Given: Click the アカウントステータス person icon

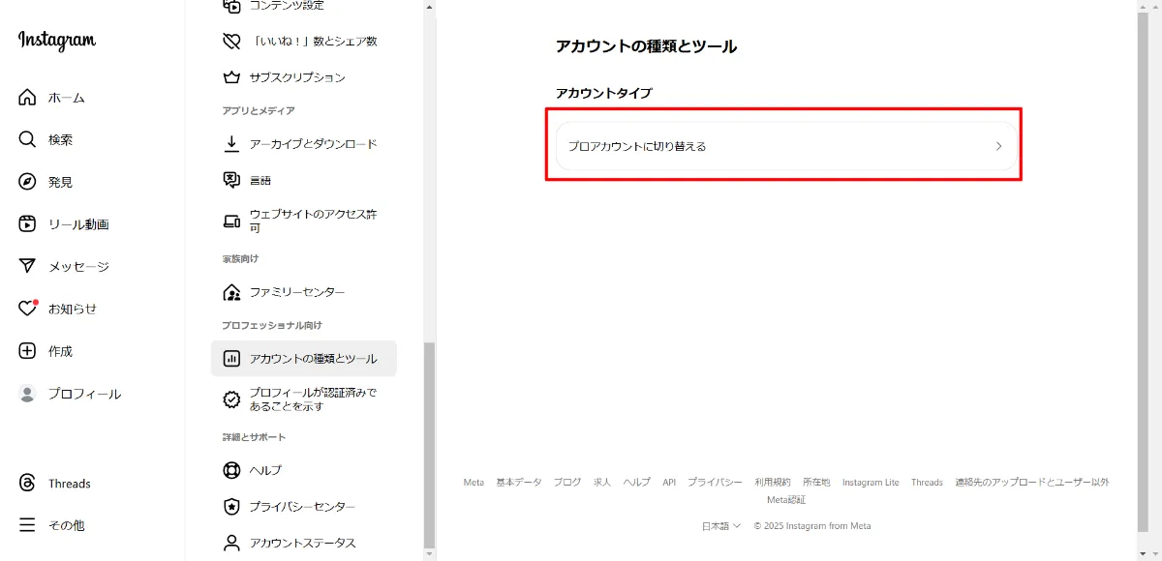Looking at the screenshot, I should (x=231, y=543).
